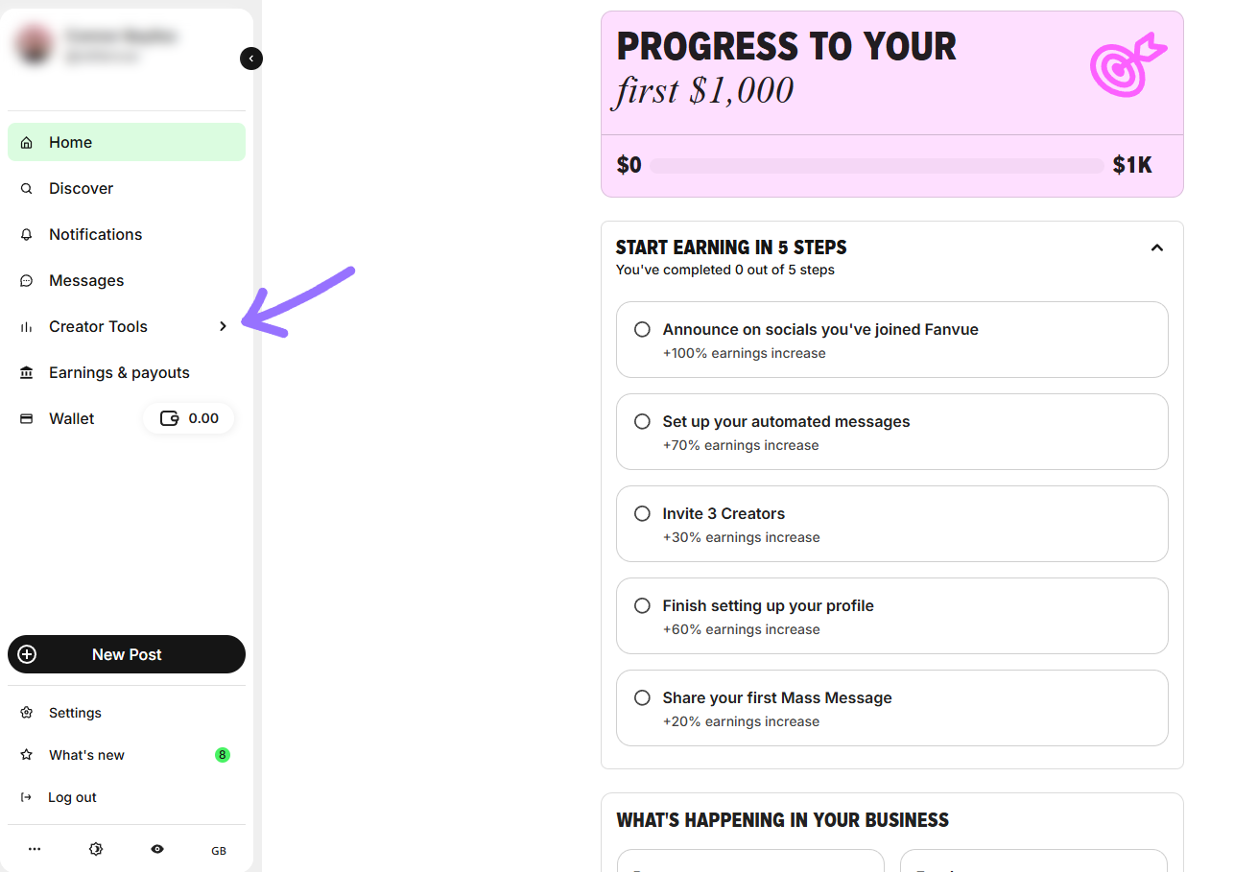Image resolution: width=1234 pixels, height=872 pixels.
Task: Open the Share your first Mass Message step
Action: click(x=892, y=708)
